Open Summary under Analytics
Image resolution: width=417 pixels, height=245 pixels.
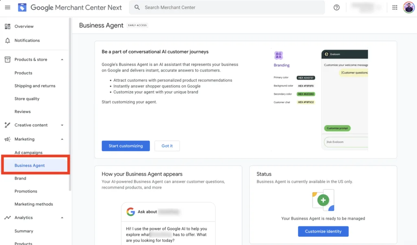click(24, 231)
